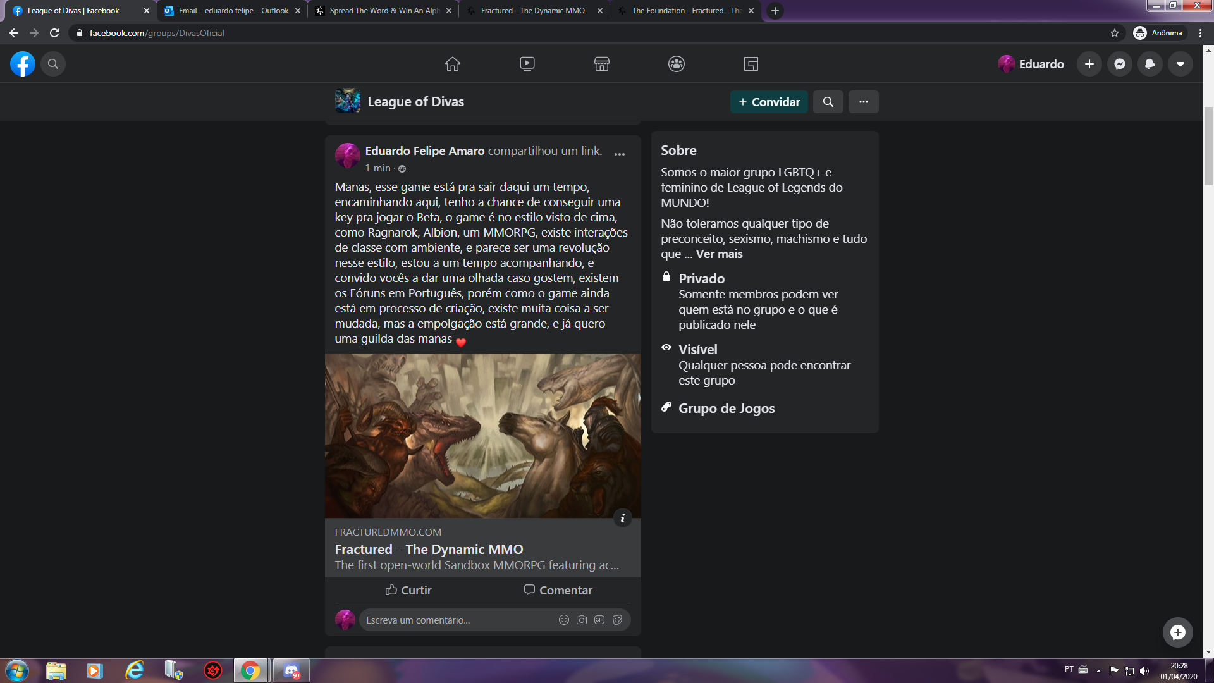Screen dimensions: 1214x683
Task: Switch to Fractured - The Dynamic MMO tab
Action: pos(533,11)
